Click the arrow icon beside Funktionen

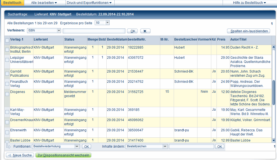9,146
